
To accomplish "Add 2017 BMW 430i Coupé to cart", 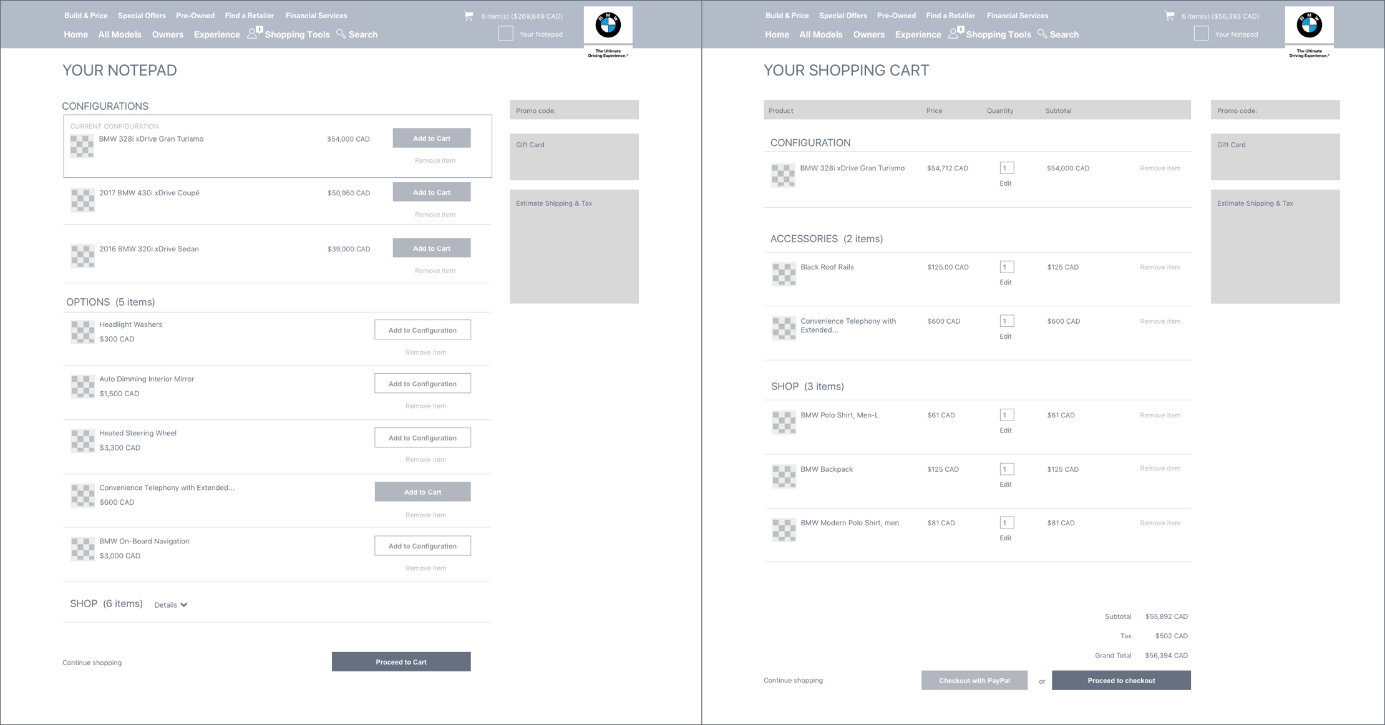I will point(431,192).
